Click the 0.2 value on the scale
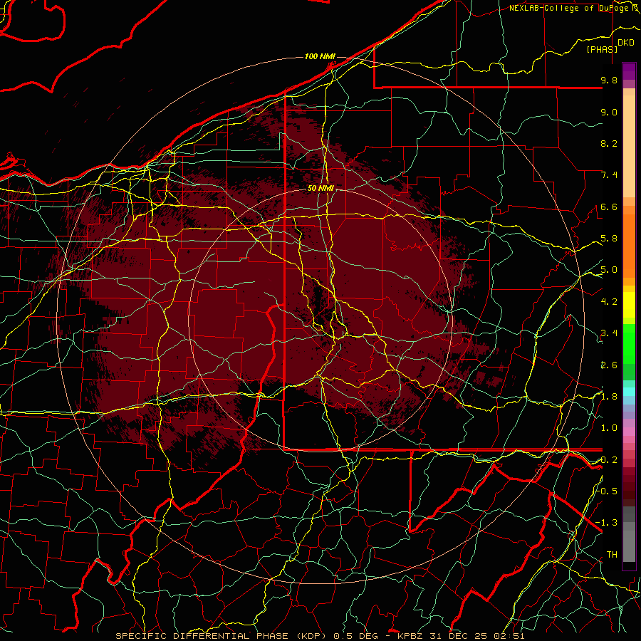This screenshot has width=641, height=641. click(x=609, y=460)
